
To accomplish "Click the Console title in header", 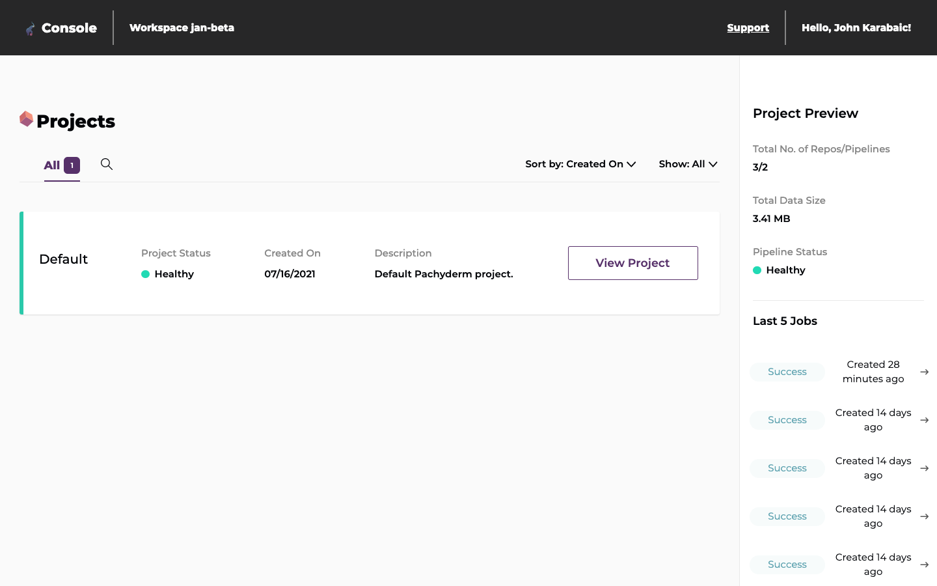I will 69,28.
